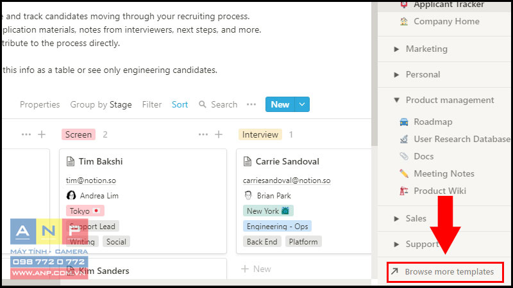Open the Roadmap template car icon
Screen dimensions: 513x288
pyautogui.click(x=404, y=122)
